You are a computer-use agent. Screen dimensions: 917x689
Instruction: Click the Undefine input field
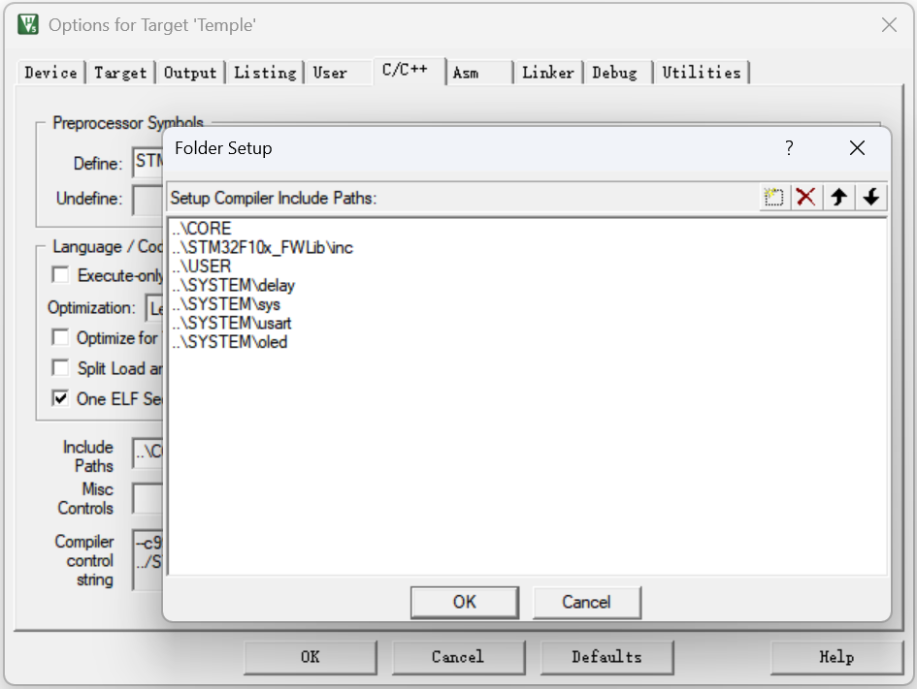[147, 201]
